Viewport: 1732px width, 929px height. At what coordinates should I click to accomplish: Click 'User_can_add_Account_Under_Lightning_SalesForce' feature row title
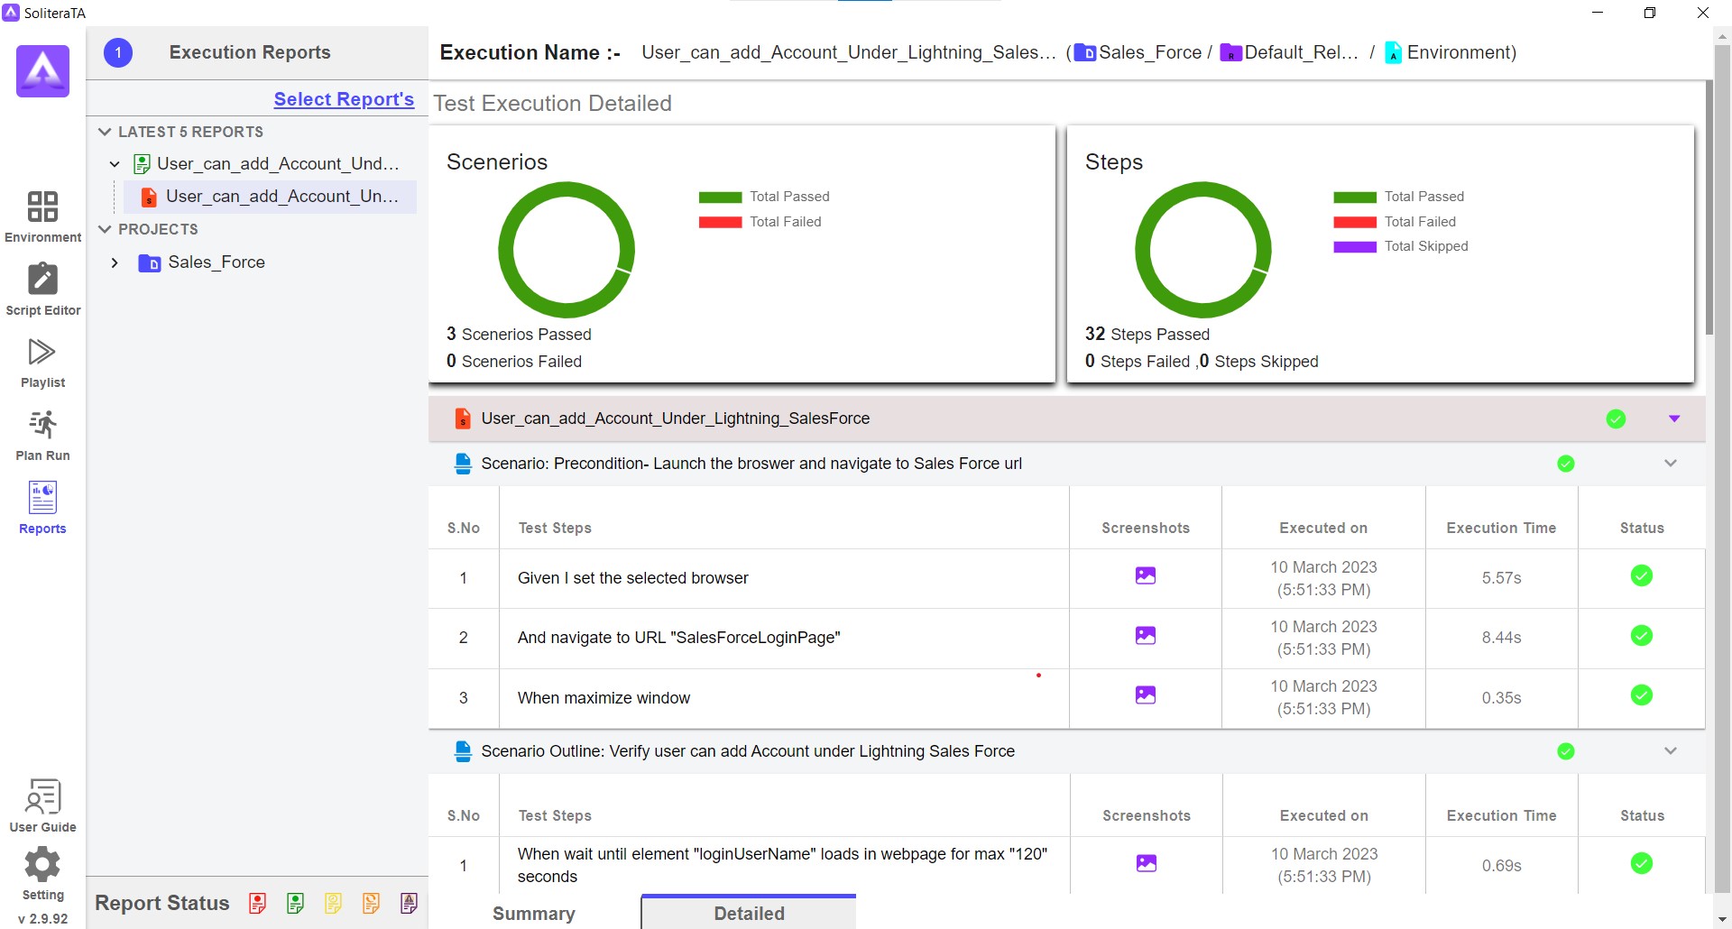(676, 419)
